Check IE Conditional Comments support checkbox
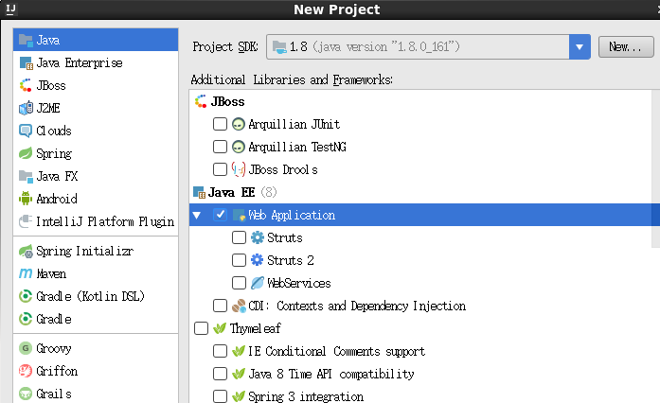Image resolution: width=660 pixels, height=403 pixels. [x=220, y=351]
